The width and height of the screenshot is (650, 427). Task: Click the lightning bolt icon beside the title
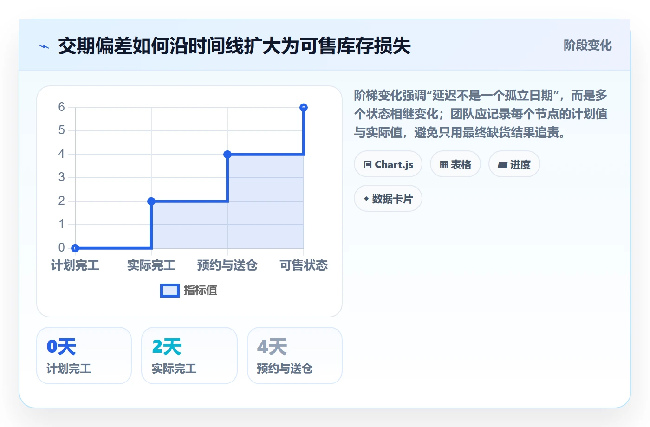click(x=44, y=46)
